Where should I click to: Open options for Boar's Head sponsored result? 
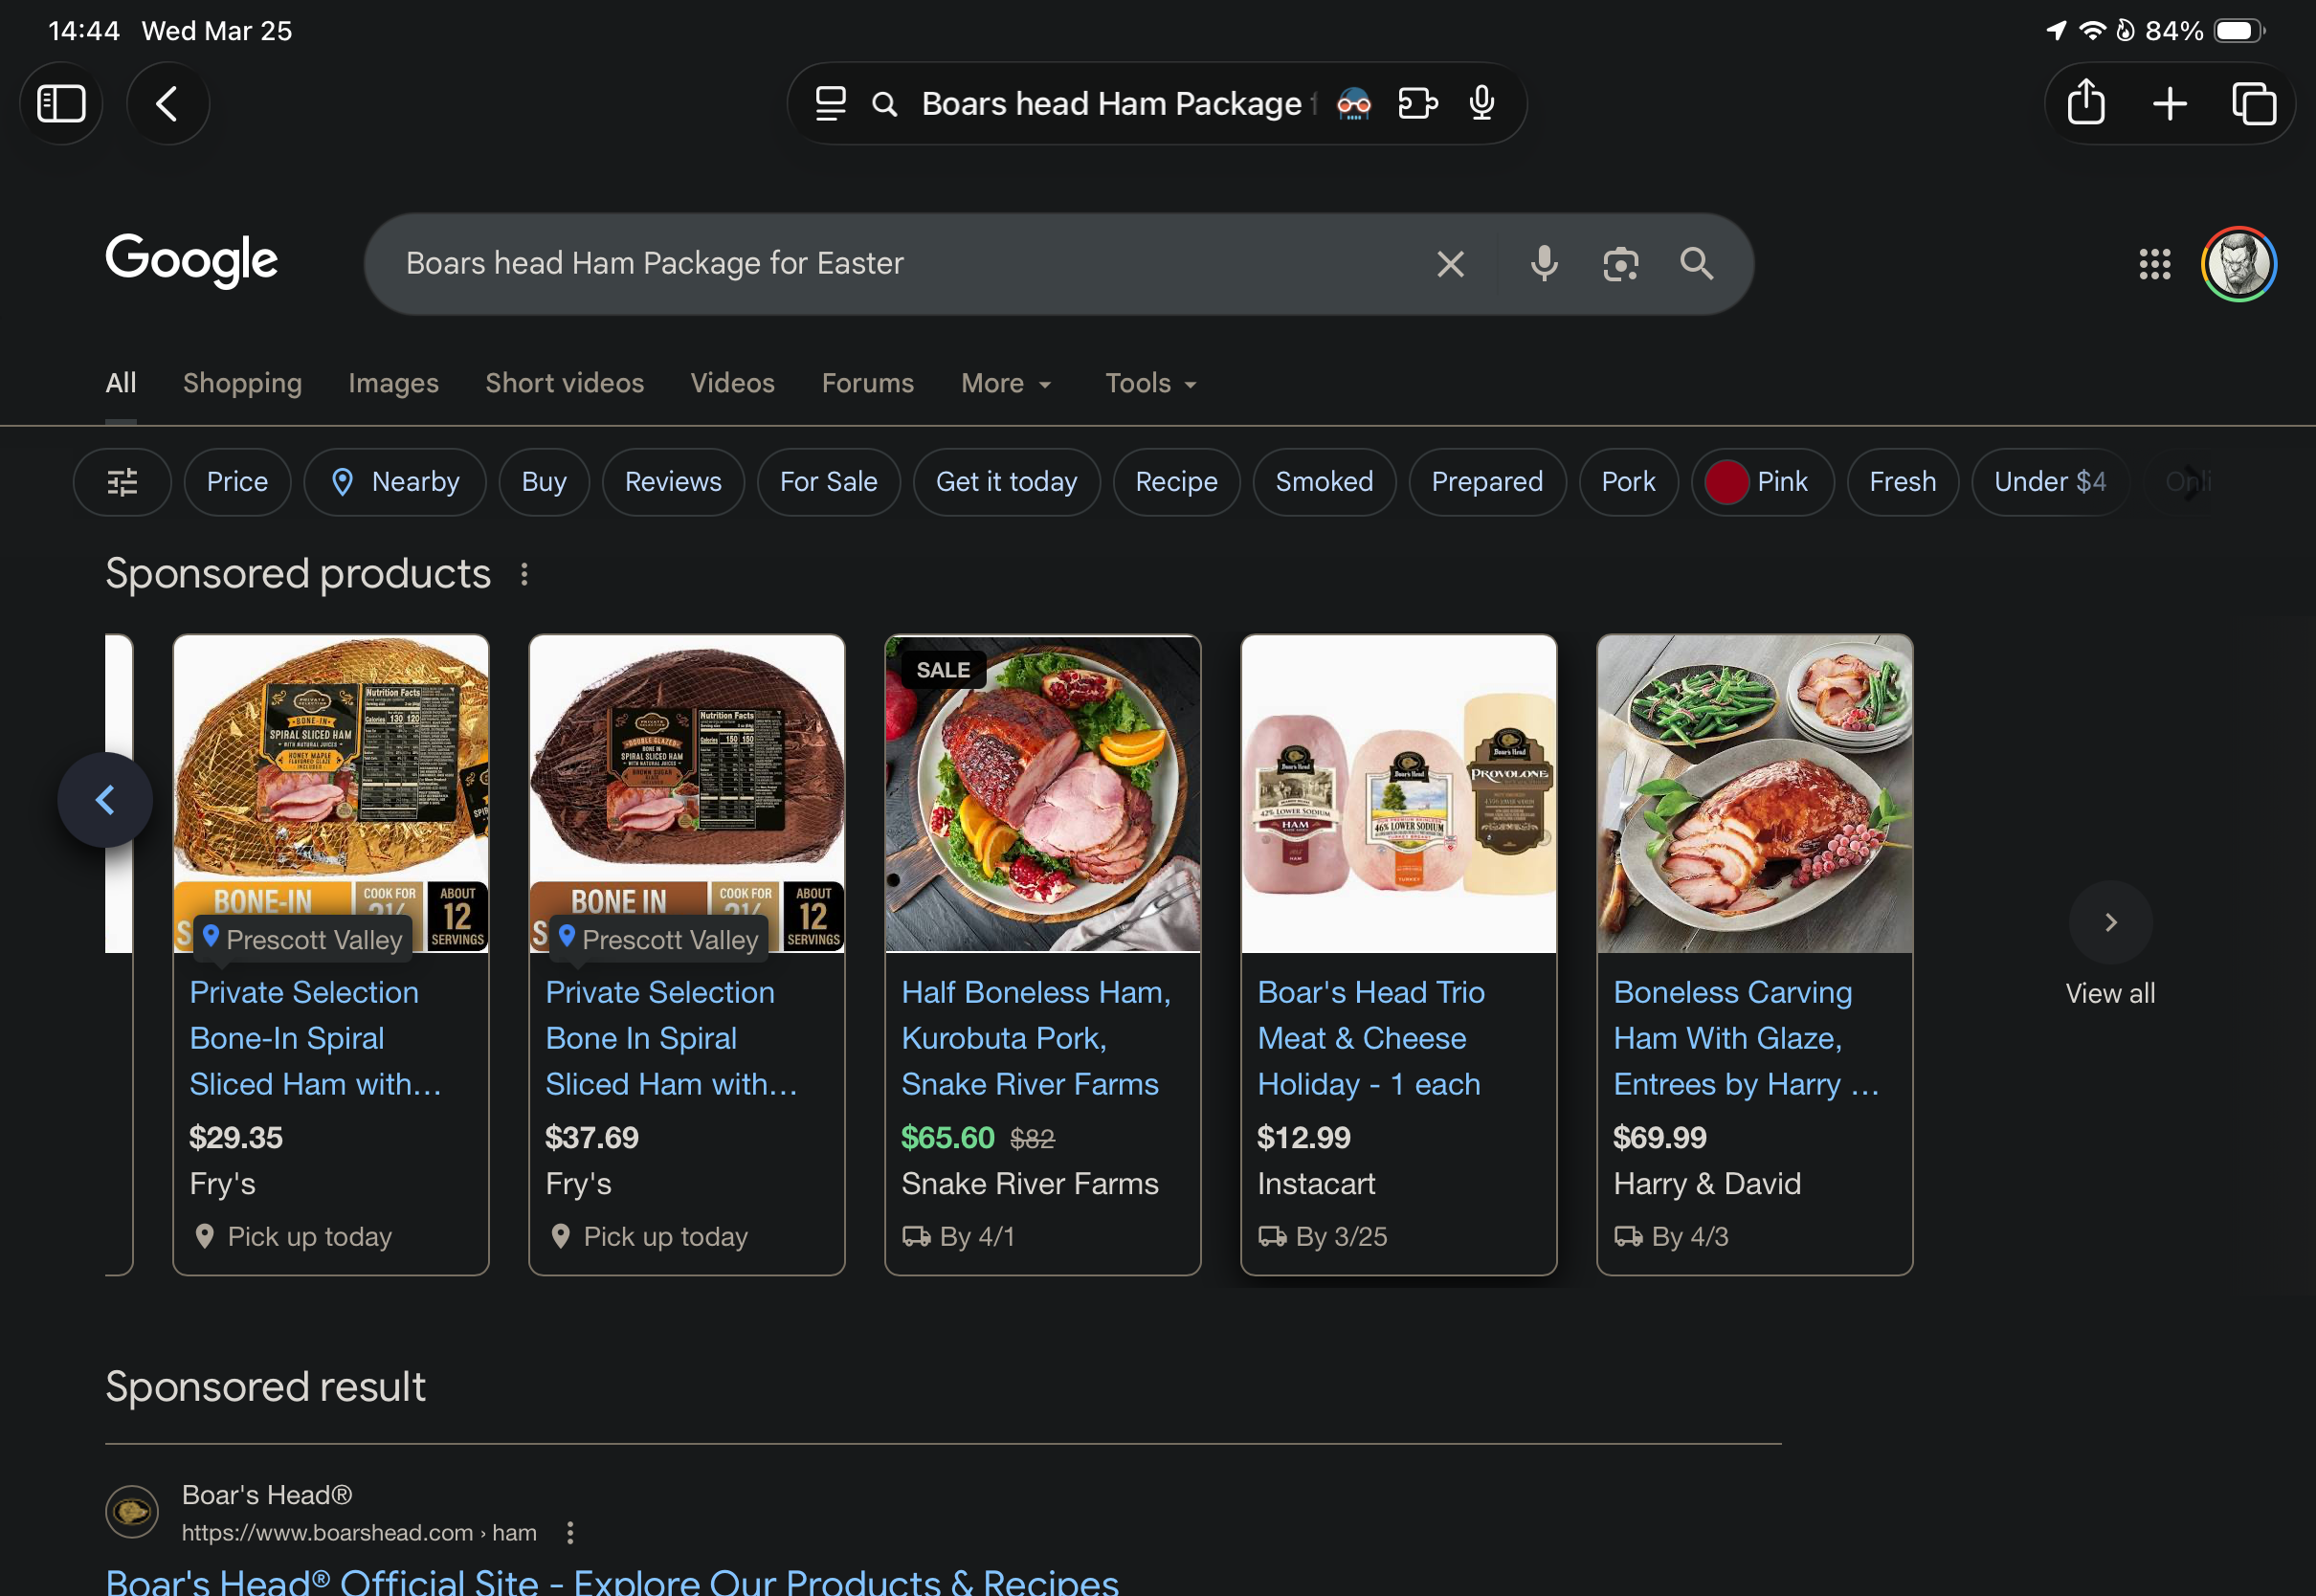[x=570, y=1533]
